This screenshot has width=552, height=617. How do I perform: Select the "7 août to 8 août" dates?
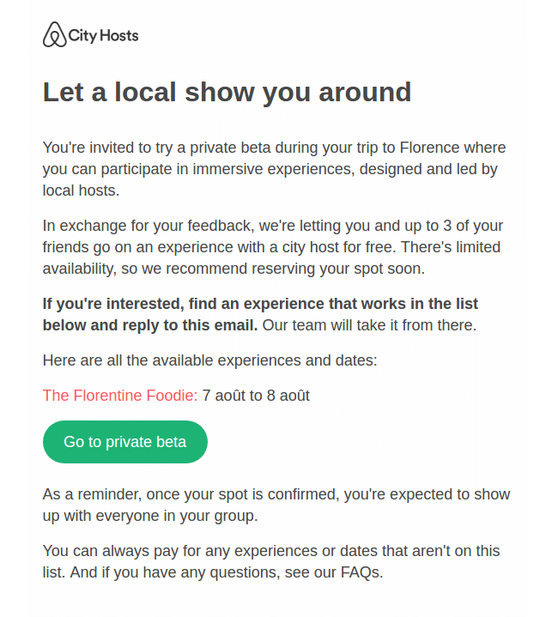point(256,396)
